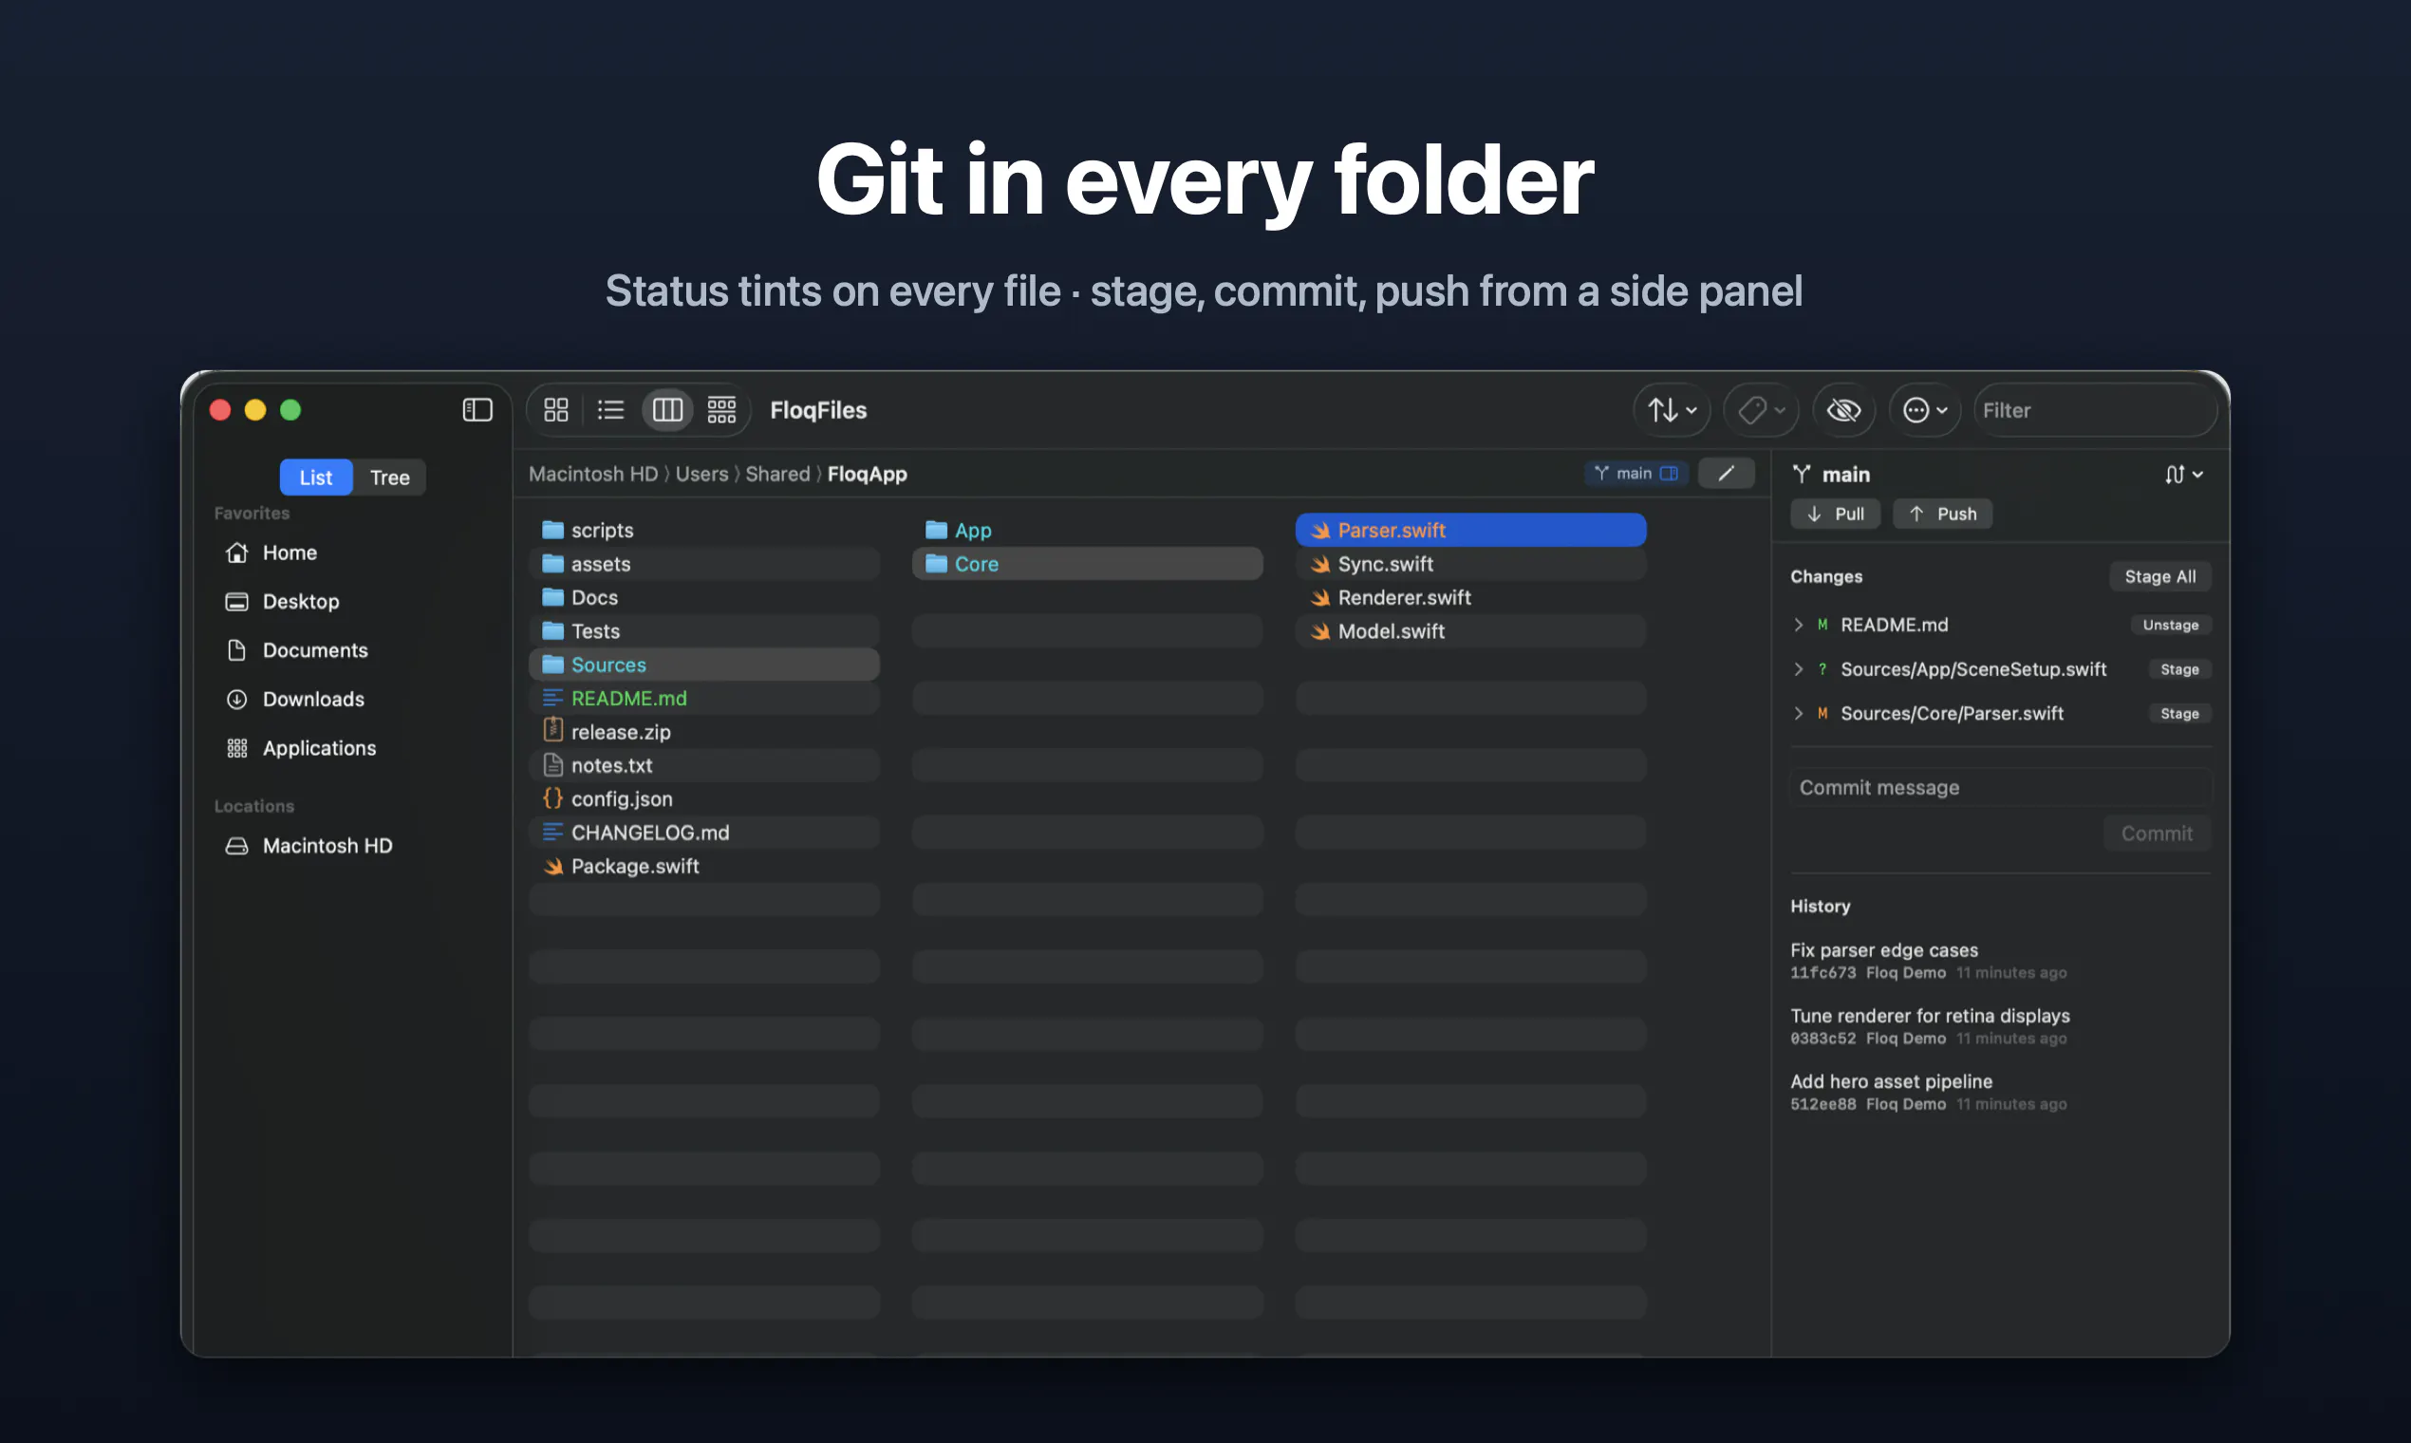Select the List sidebar tab

point(316,477)
